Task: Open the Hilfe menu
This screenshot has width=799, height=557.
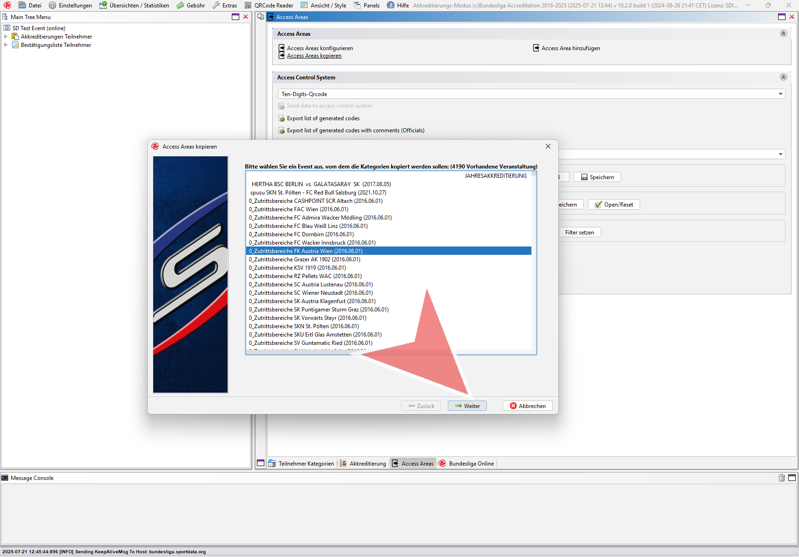Action: 398,5
